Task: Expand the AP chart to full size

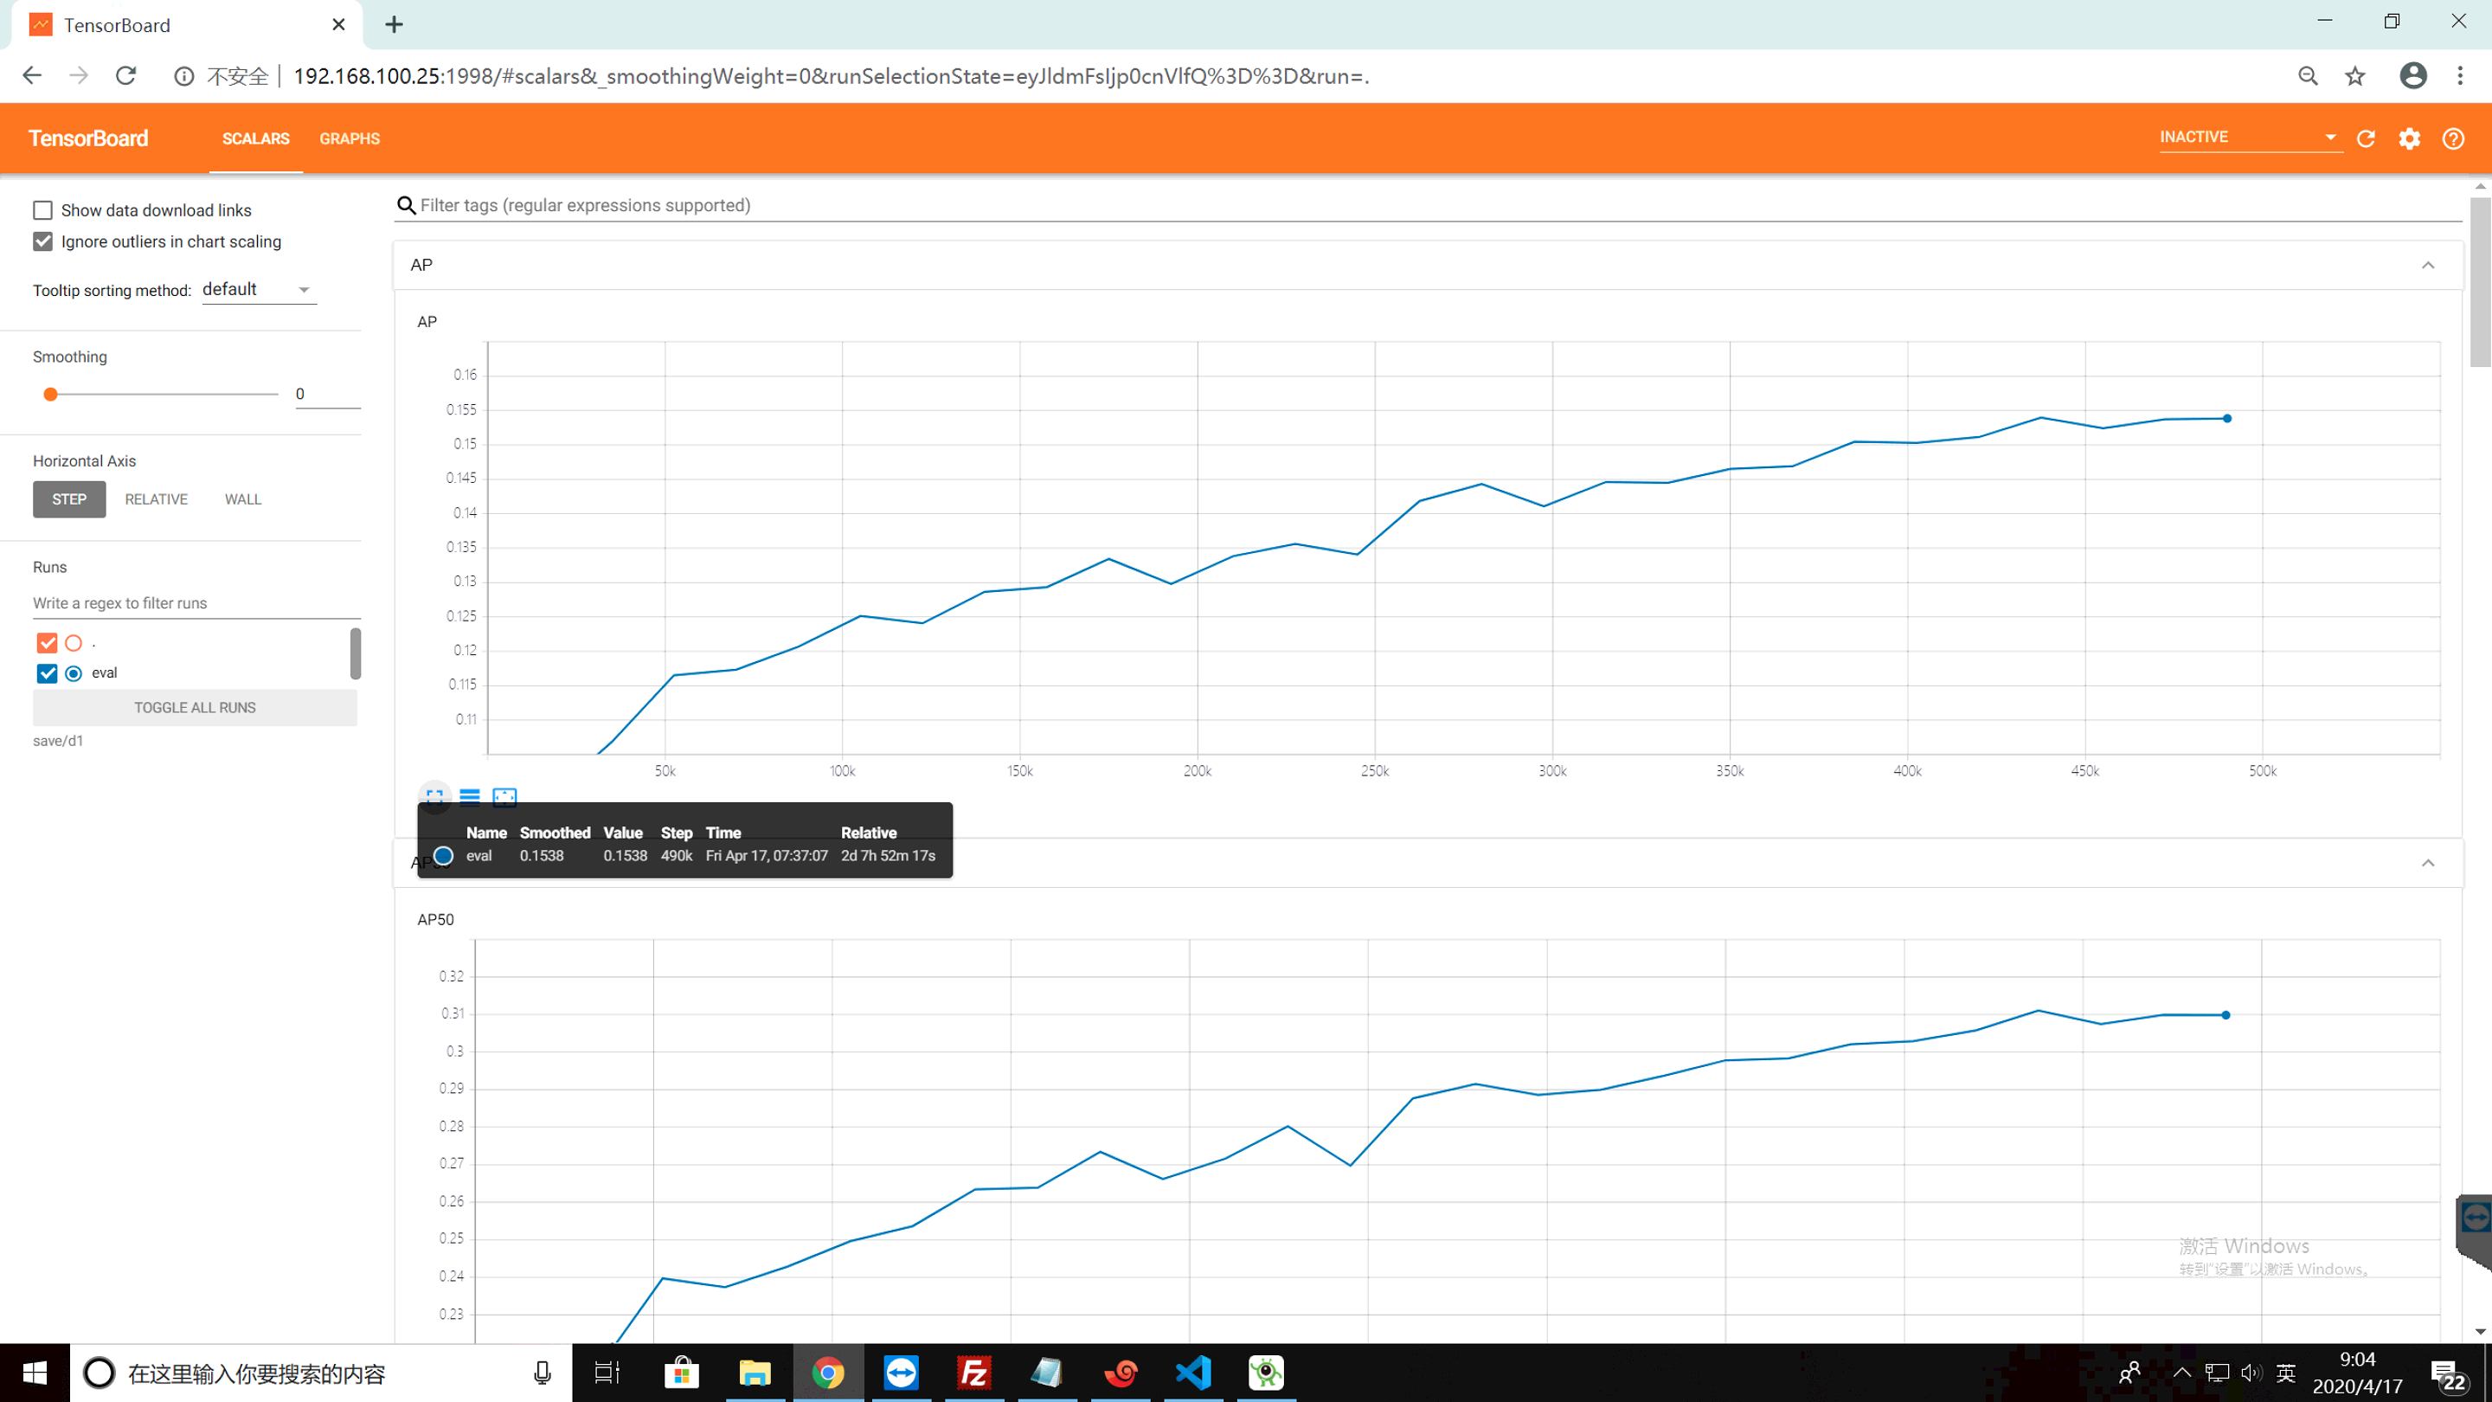Action: (x=434, y=796)
